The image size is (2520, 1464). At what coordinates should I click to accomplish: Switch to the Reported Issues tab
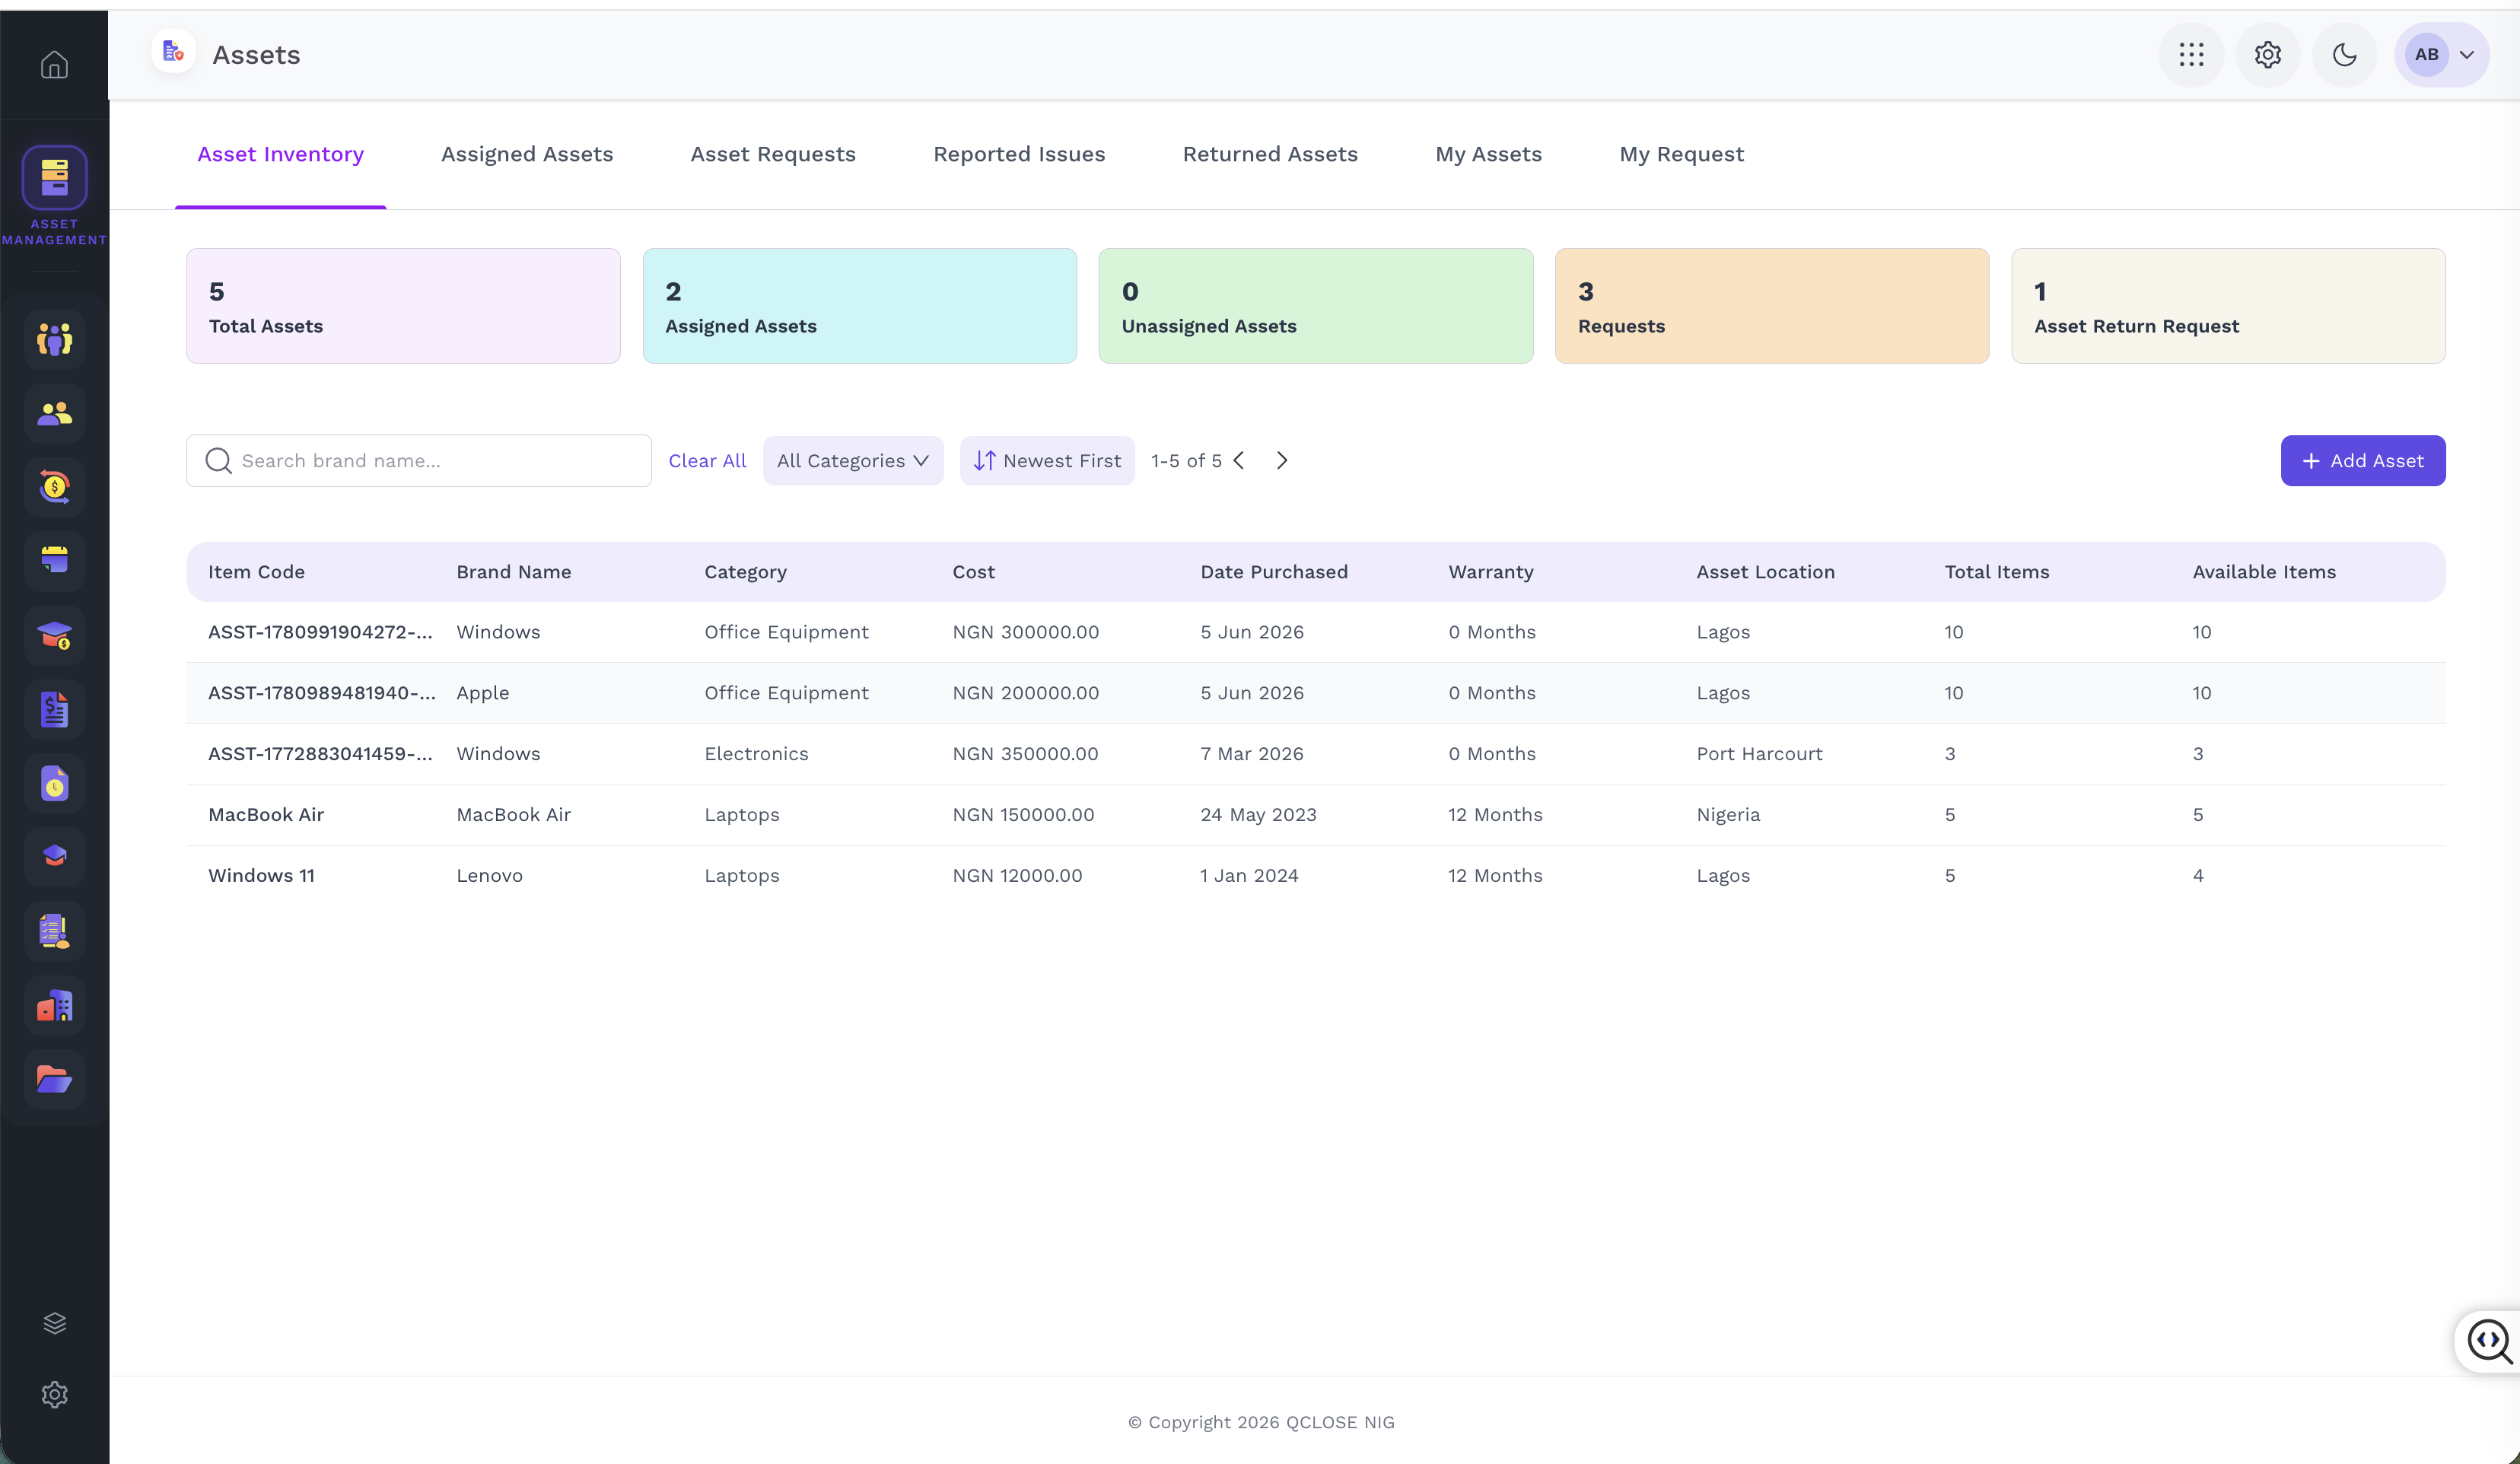(1019, 154)
